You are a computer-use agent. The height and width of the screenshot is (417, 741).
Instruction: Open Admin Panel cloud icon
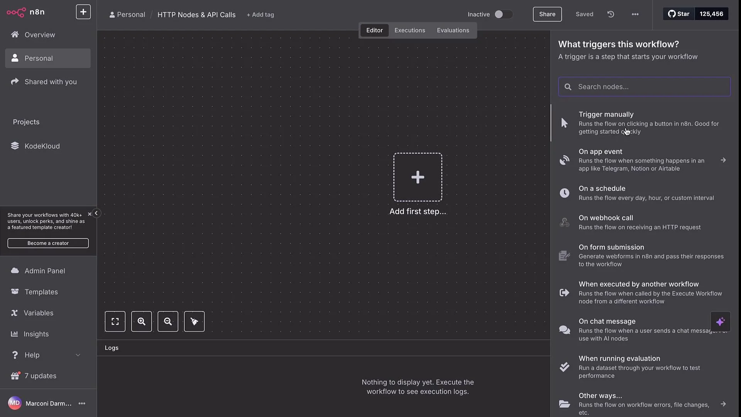coord(15,270)
